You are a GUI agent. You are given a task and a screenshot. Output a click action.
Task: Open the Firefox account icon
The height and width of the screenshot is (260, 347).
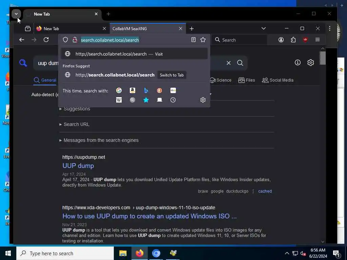click(x=281, y=40)
